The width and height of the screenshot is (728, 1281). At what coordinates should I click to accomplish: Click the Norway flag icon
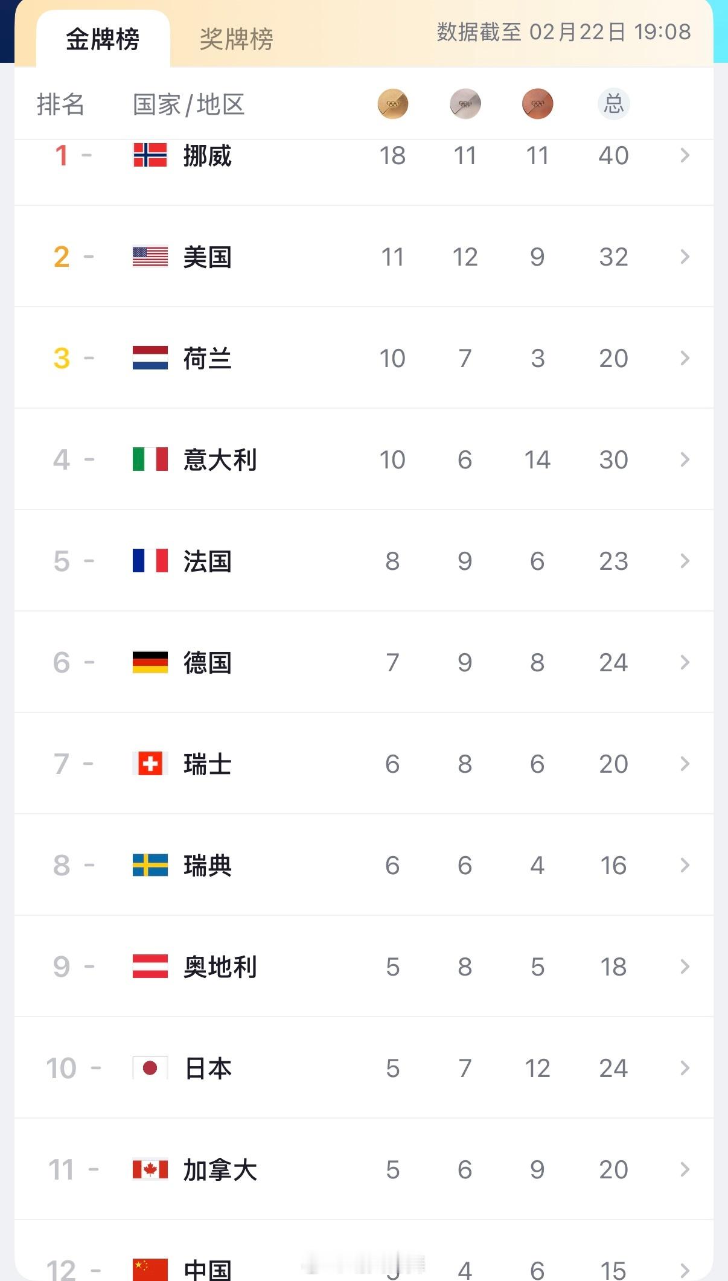click(x=150, y=155)
